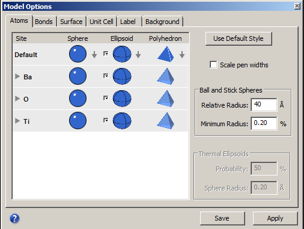This screenshot has width=304, height=229.
Task: Click the Save button
Action: 222,218
